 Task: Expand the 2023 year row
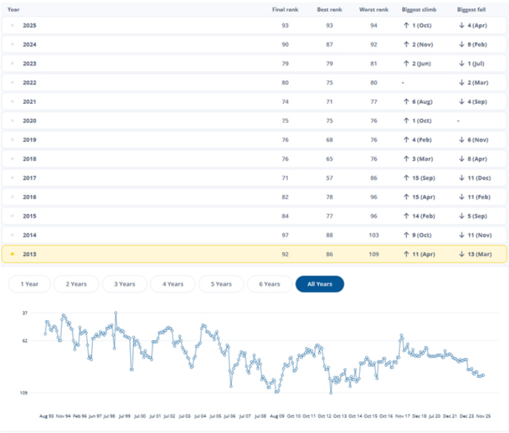29,63
